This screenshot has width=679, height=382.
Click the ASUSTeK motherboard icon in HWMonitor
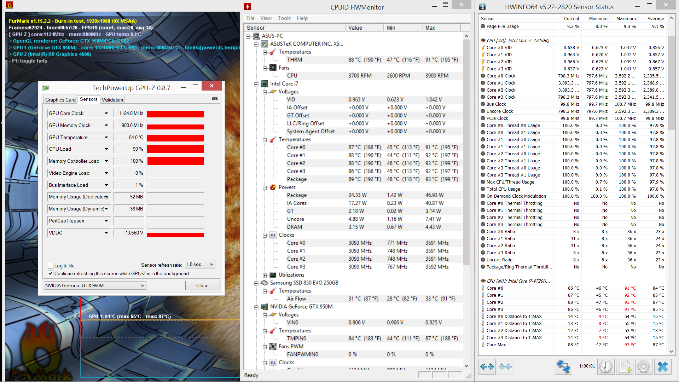point(265,44)
